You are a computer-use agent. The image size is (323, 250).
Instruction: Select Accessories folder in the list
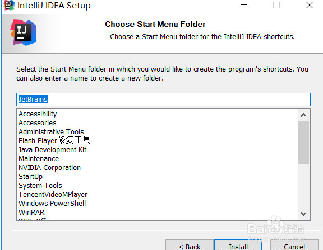pyautogui.click(x=37, y=123)
